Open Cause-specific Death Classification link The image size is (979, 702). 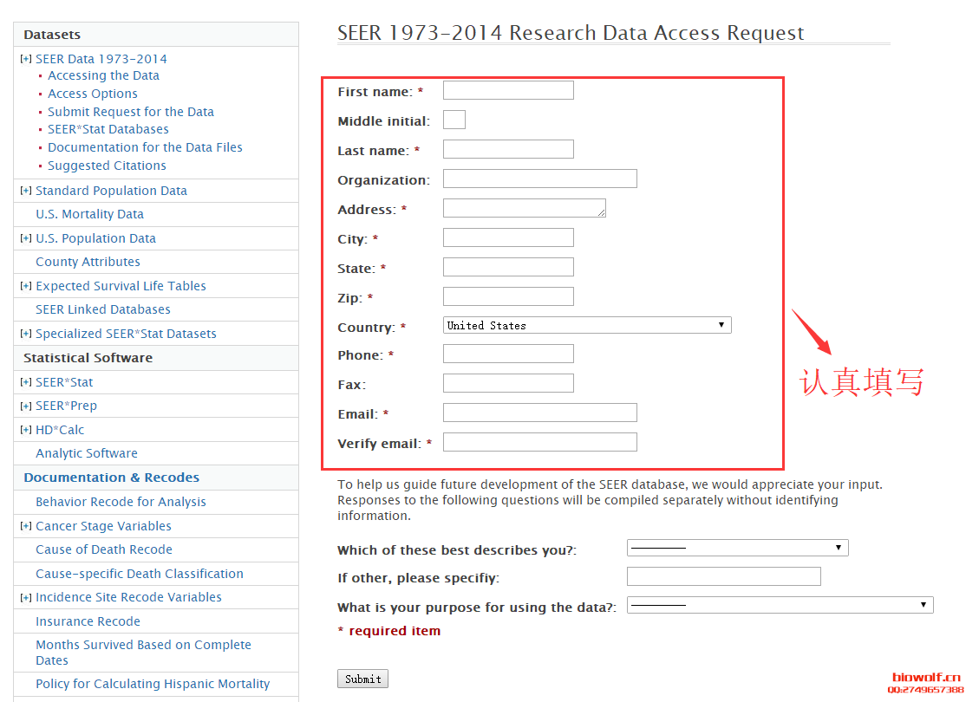[140, 574]
